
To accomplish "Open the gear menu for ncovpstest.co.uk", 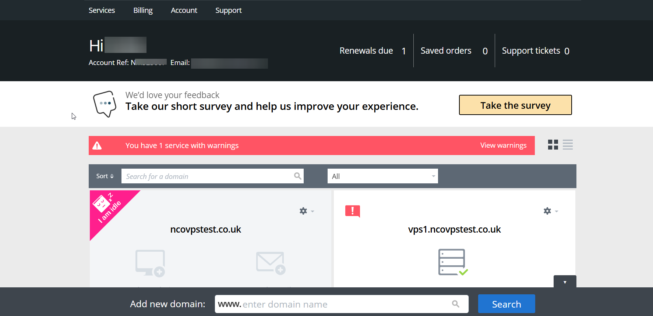I will click(x=306, y=211).
